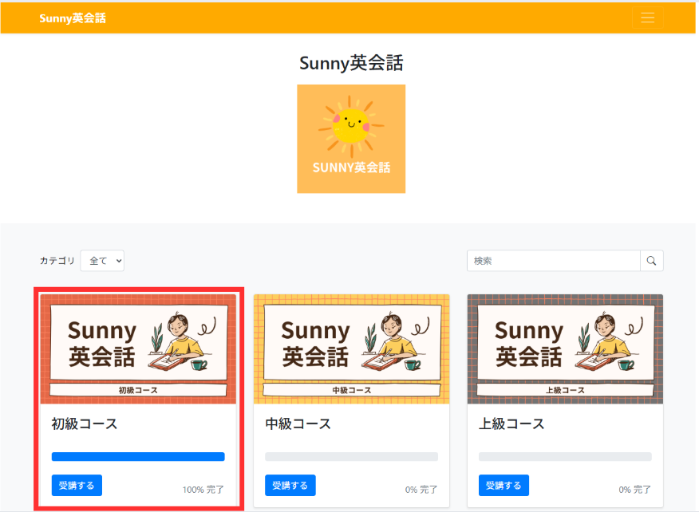Click 受講する button for 中級コース
Image resolution: width=699 pixels, height=512 pixels.
tap(290, 485)
